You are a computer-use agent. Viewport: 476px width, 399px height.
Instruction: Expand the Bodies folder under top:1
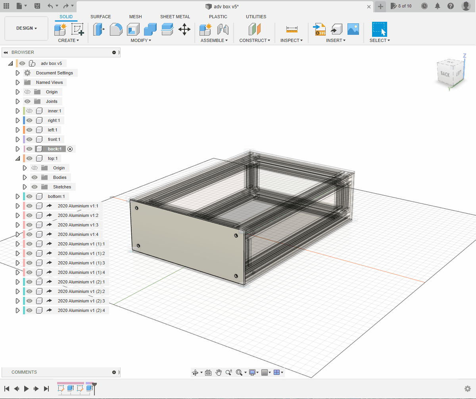pos(25,177)
